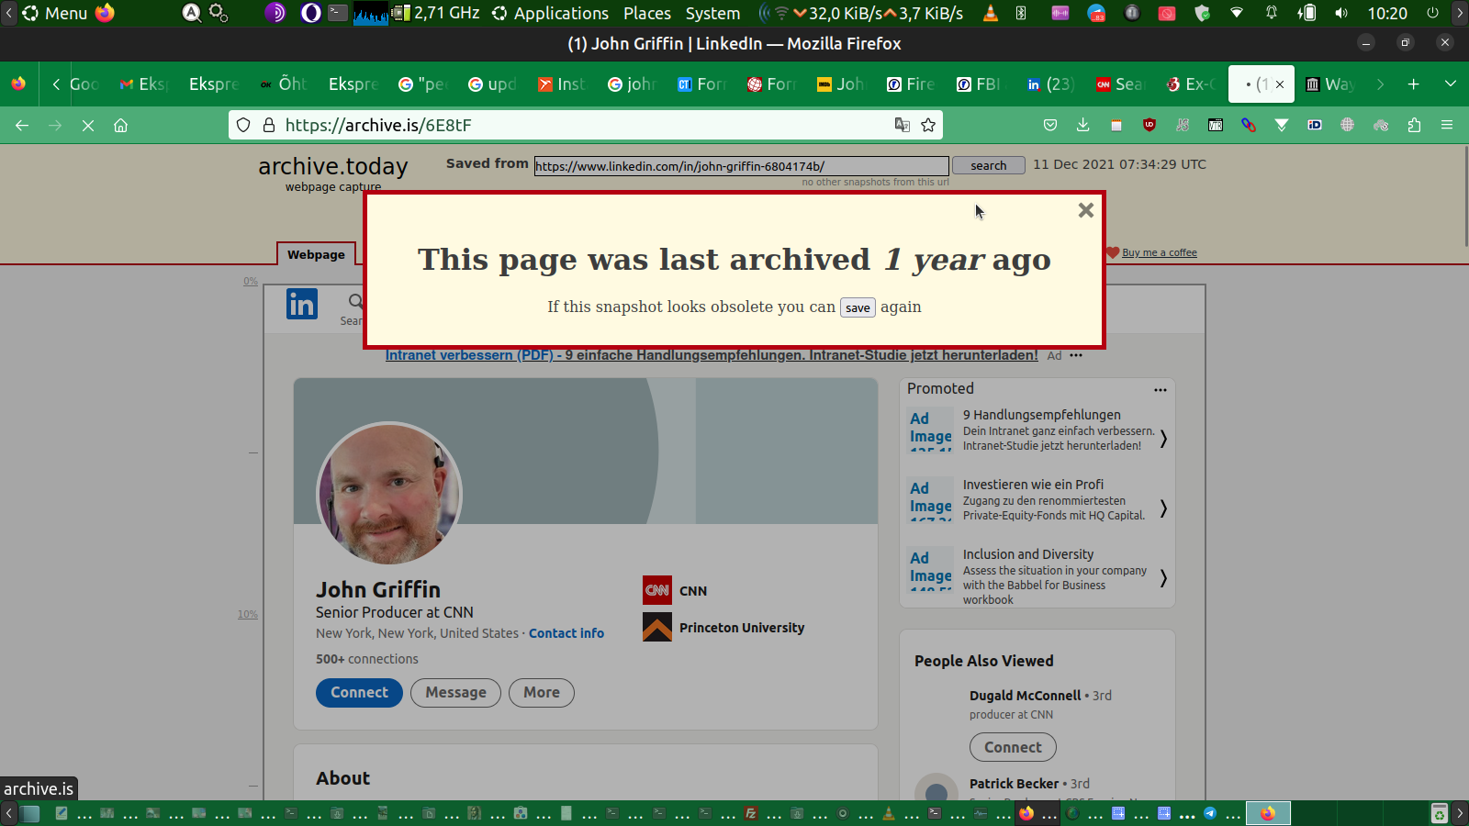This screenshot has width=1469, height=826.
Task: Click the translate page icon in address bar
Action: [903, 125]
